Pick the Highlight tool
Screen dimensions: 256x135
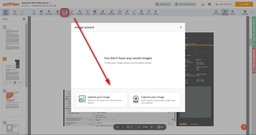point(112,12)
